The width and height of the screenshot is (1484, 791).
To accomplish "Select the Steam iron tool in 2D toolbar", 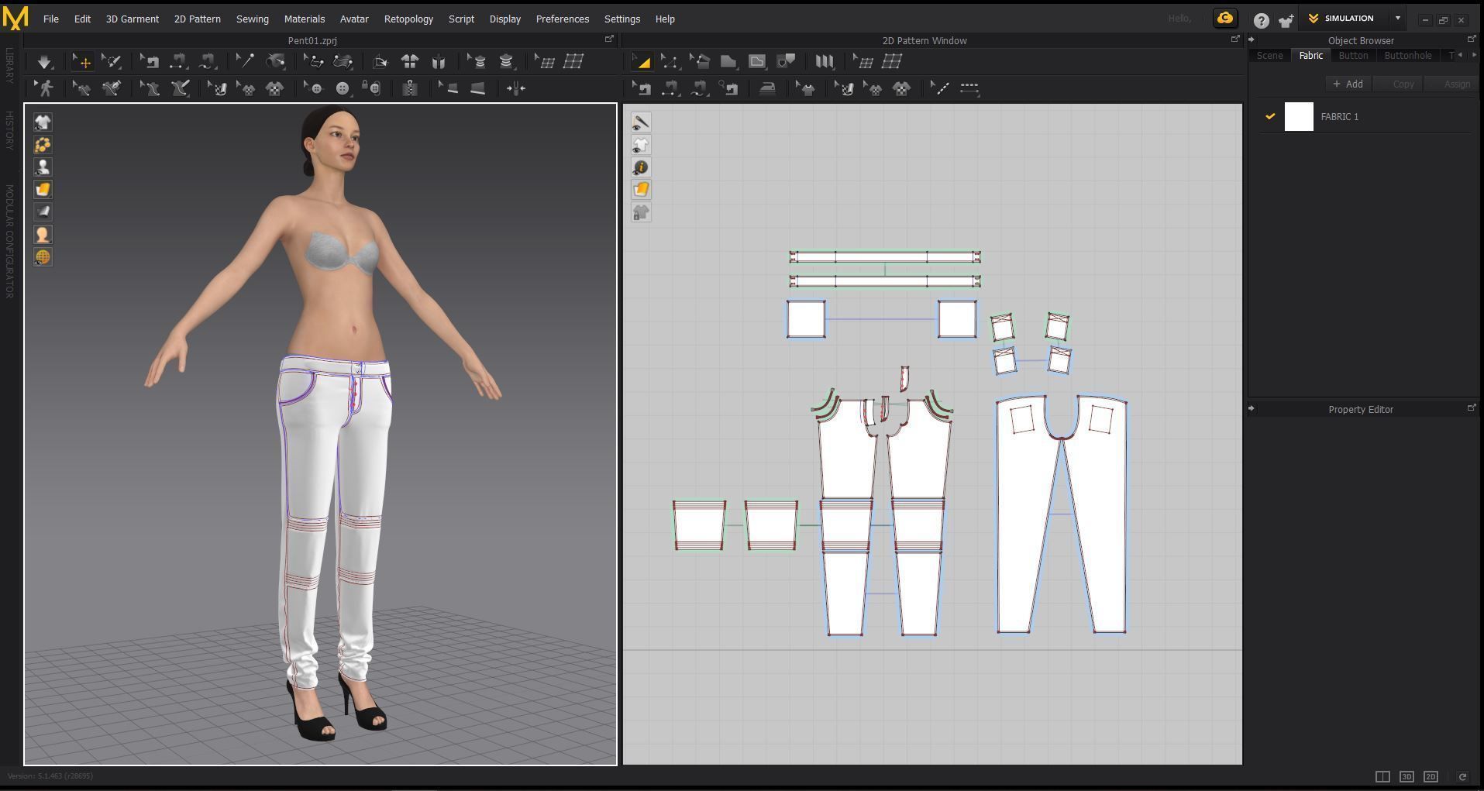I will 767,89.
